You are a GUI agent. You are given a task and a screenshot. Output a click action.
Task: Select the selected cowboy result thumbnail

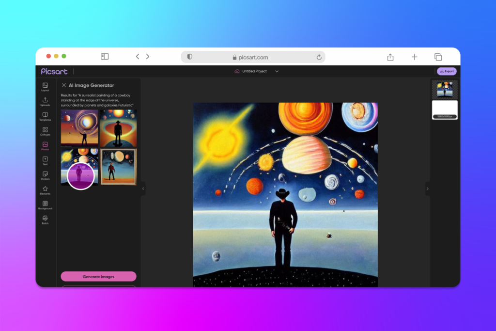tap(79, 175)
